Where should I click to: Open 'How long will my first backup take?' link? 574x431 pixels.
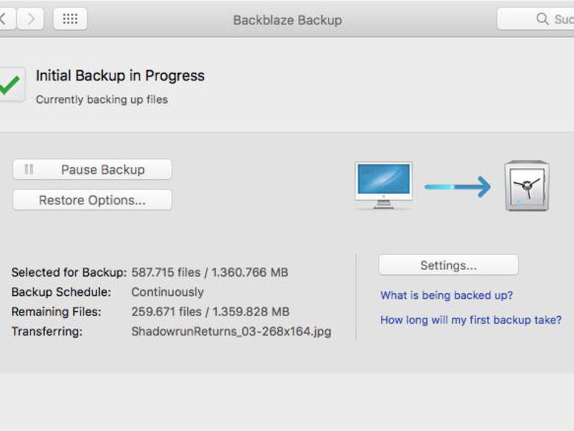click(x=471, y=320)
